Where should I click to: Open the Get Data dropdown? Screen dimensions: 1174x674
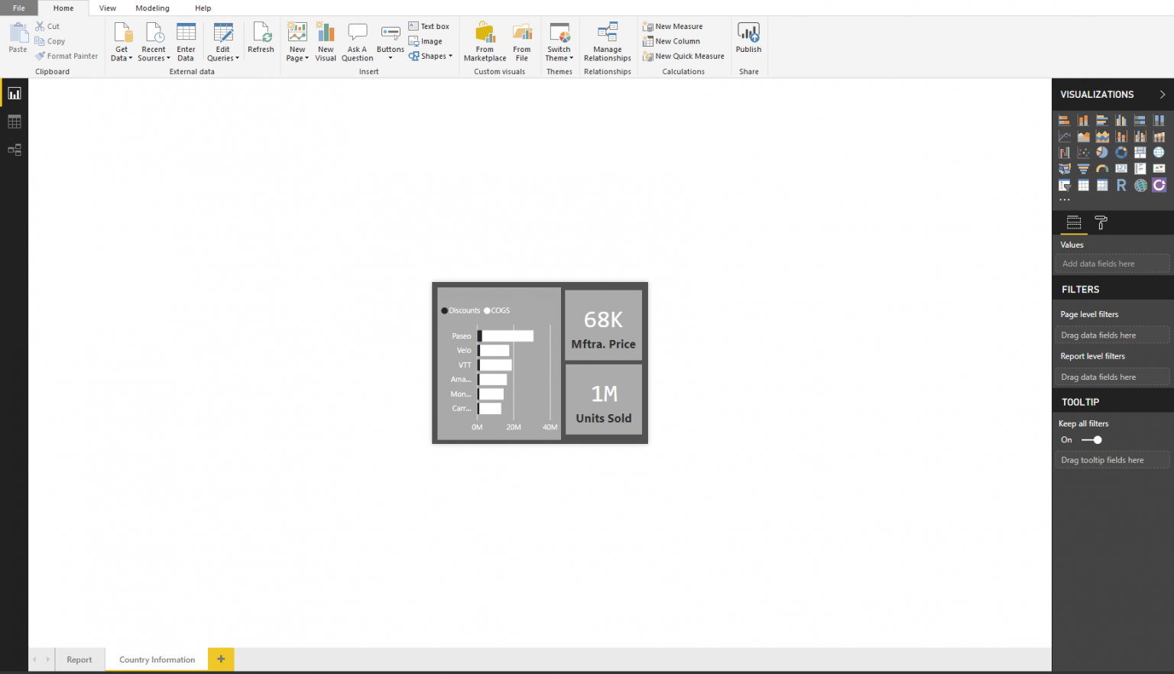(122, 41)
